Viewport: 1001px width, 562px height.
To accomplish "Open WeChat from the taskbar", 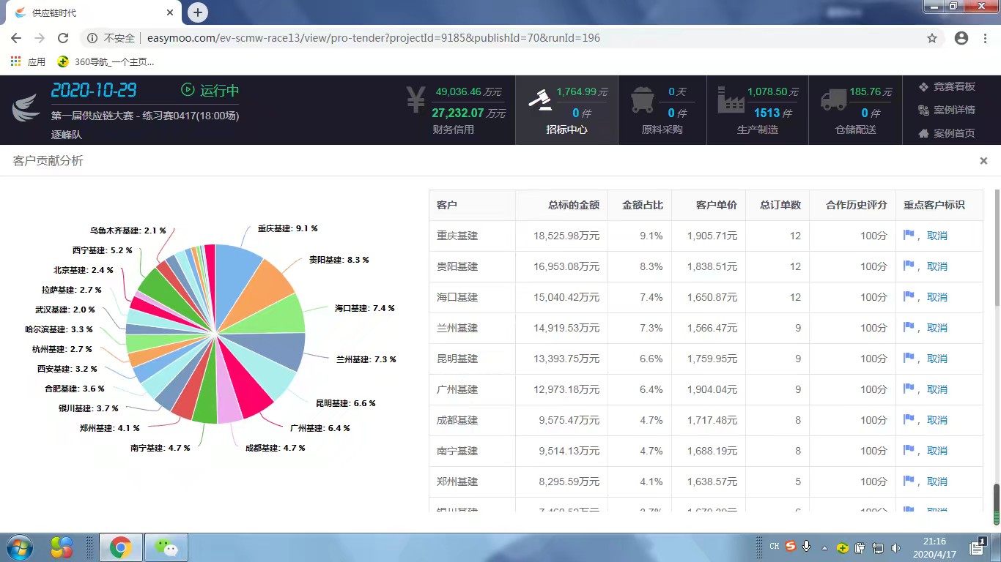I will click(x=166, y=547).
